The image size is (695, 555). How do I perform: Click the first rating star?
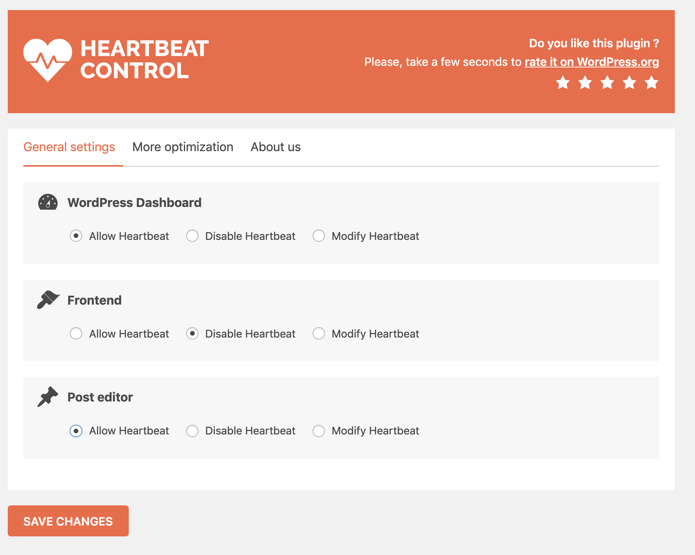563,83
